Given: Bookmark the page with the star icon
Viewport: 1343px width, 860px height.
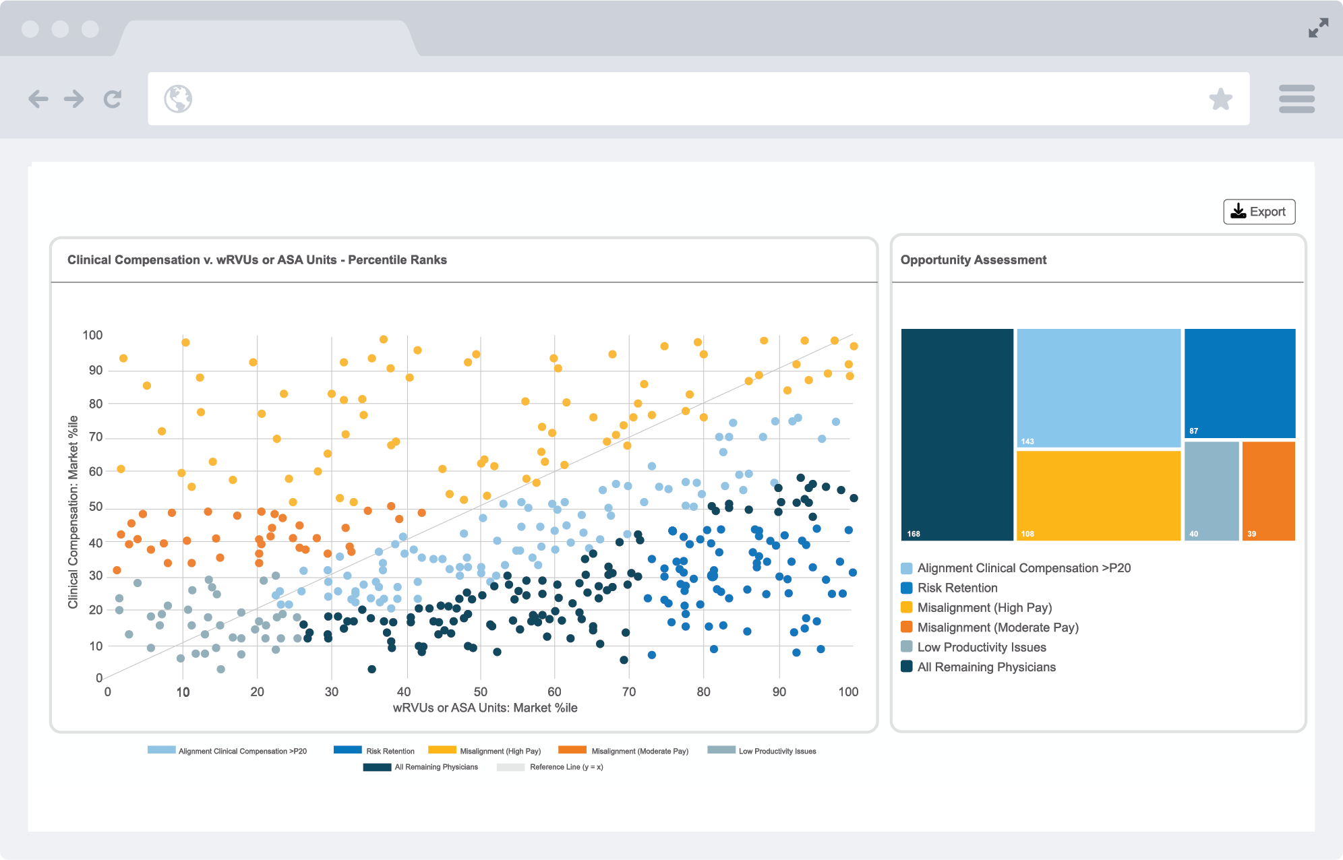Looking at the screenshot, I should coord(1220,99).
